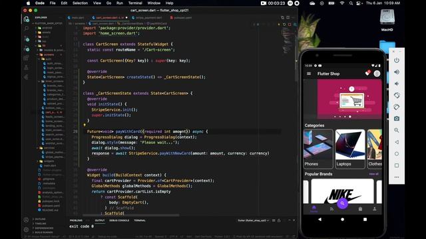Open the widget inspector from debug toolbar
This screenshot has width=426, height=239.
point(295,25)
